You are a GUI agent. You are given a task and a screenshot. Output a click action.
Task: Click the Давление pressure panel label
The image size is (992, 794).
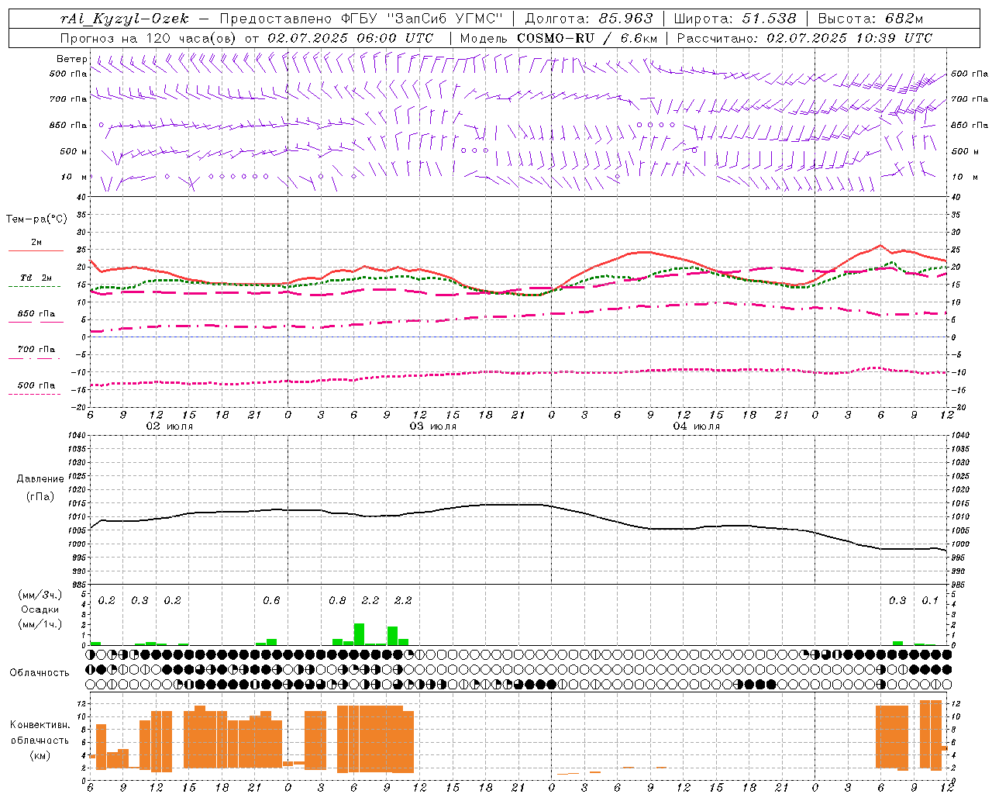(x=40, y=479)
